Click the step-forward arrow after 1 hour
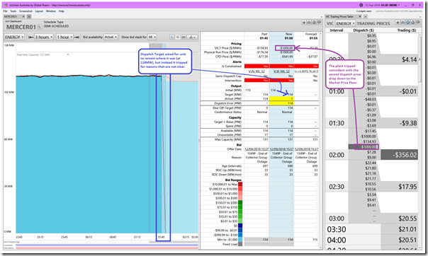The width and height of the screenshot is (428, 256). point(77,37)
